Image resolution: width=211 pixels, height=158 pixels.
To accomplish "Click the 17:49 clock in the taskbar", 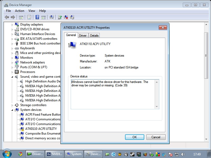I will pyautogui.click(x=197, y=154).
